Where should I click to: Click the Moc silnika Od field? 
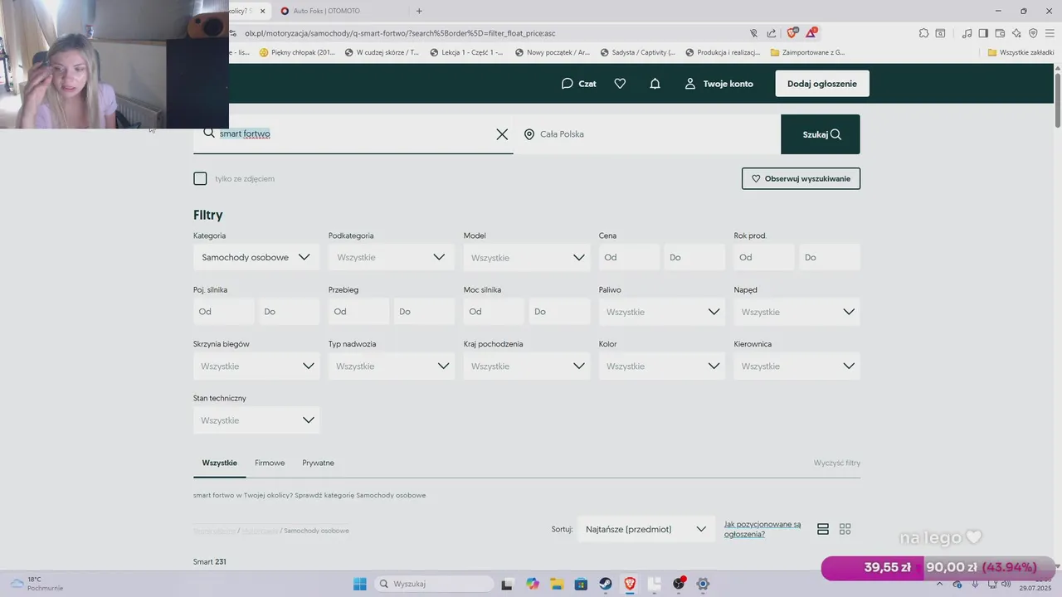coord(494,312)
